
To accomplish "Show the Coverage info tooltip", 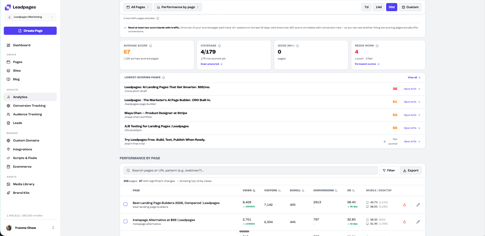I will tap(220, 46).
